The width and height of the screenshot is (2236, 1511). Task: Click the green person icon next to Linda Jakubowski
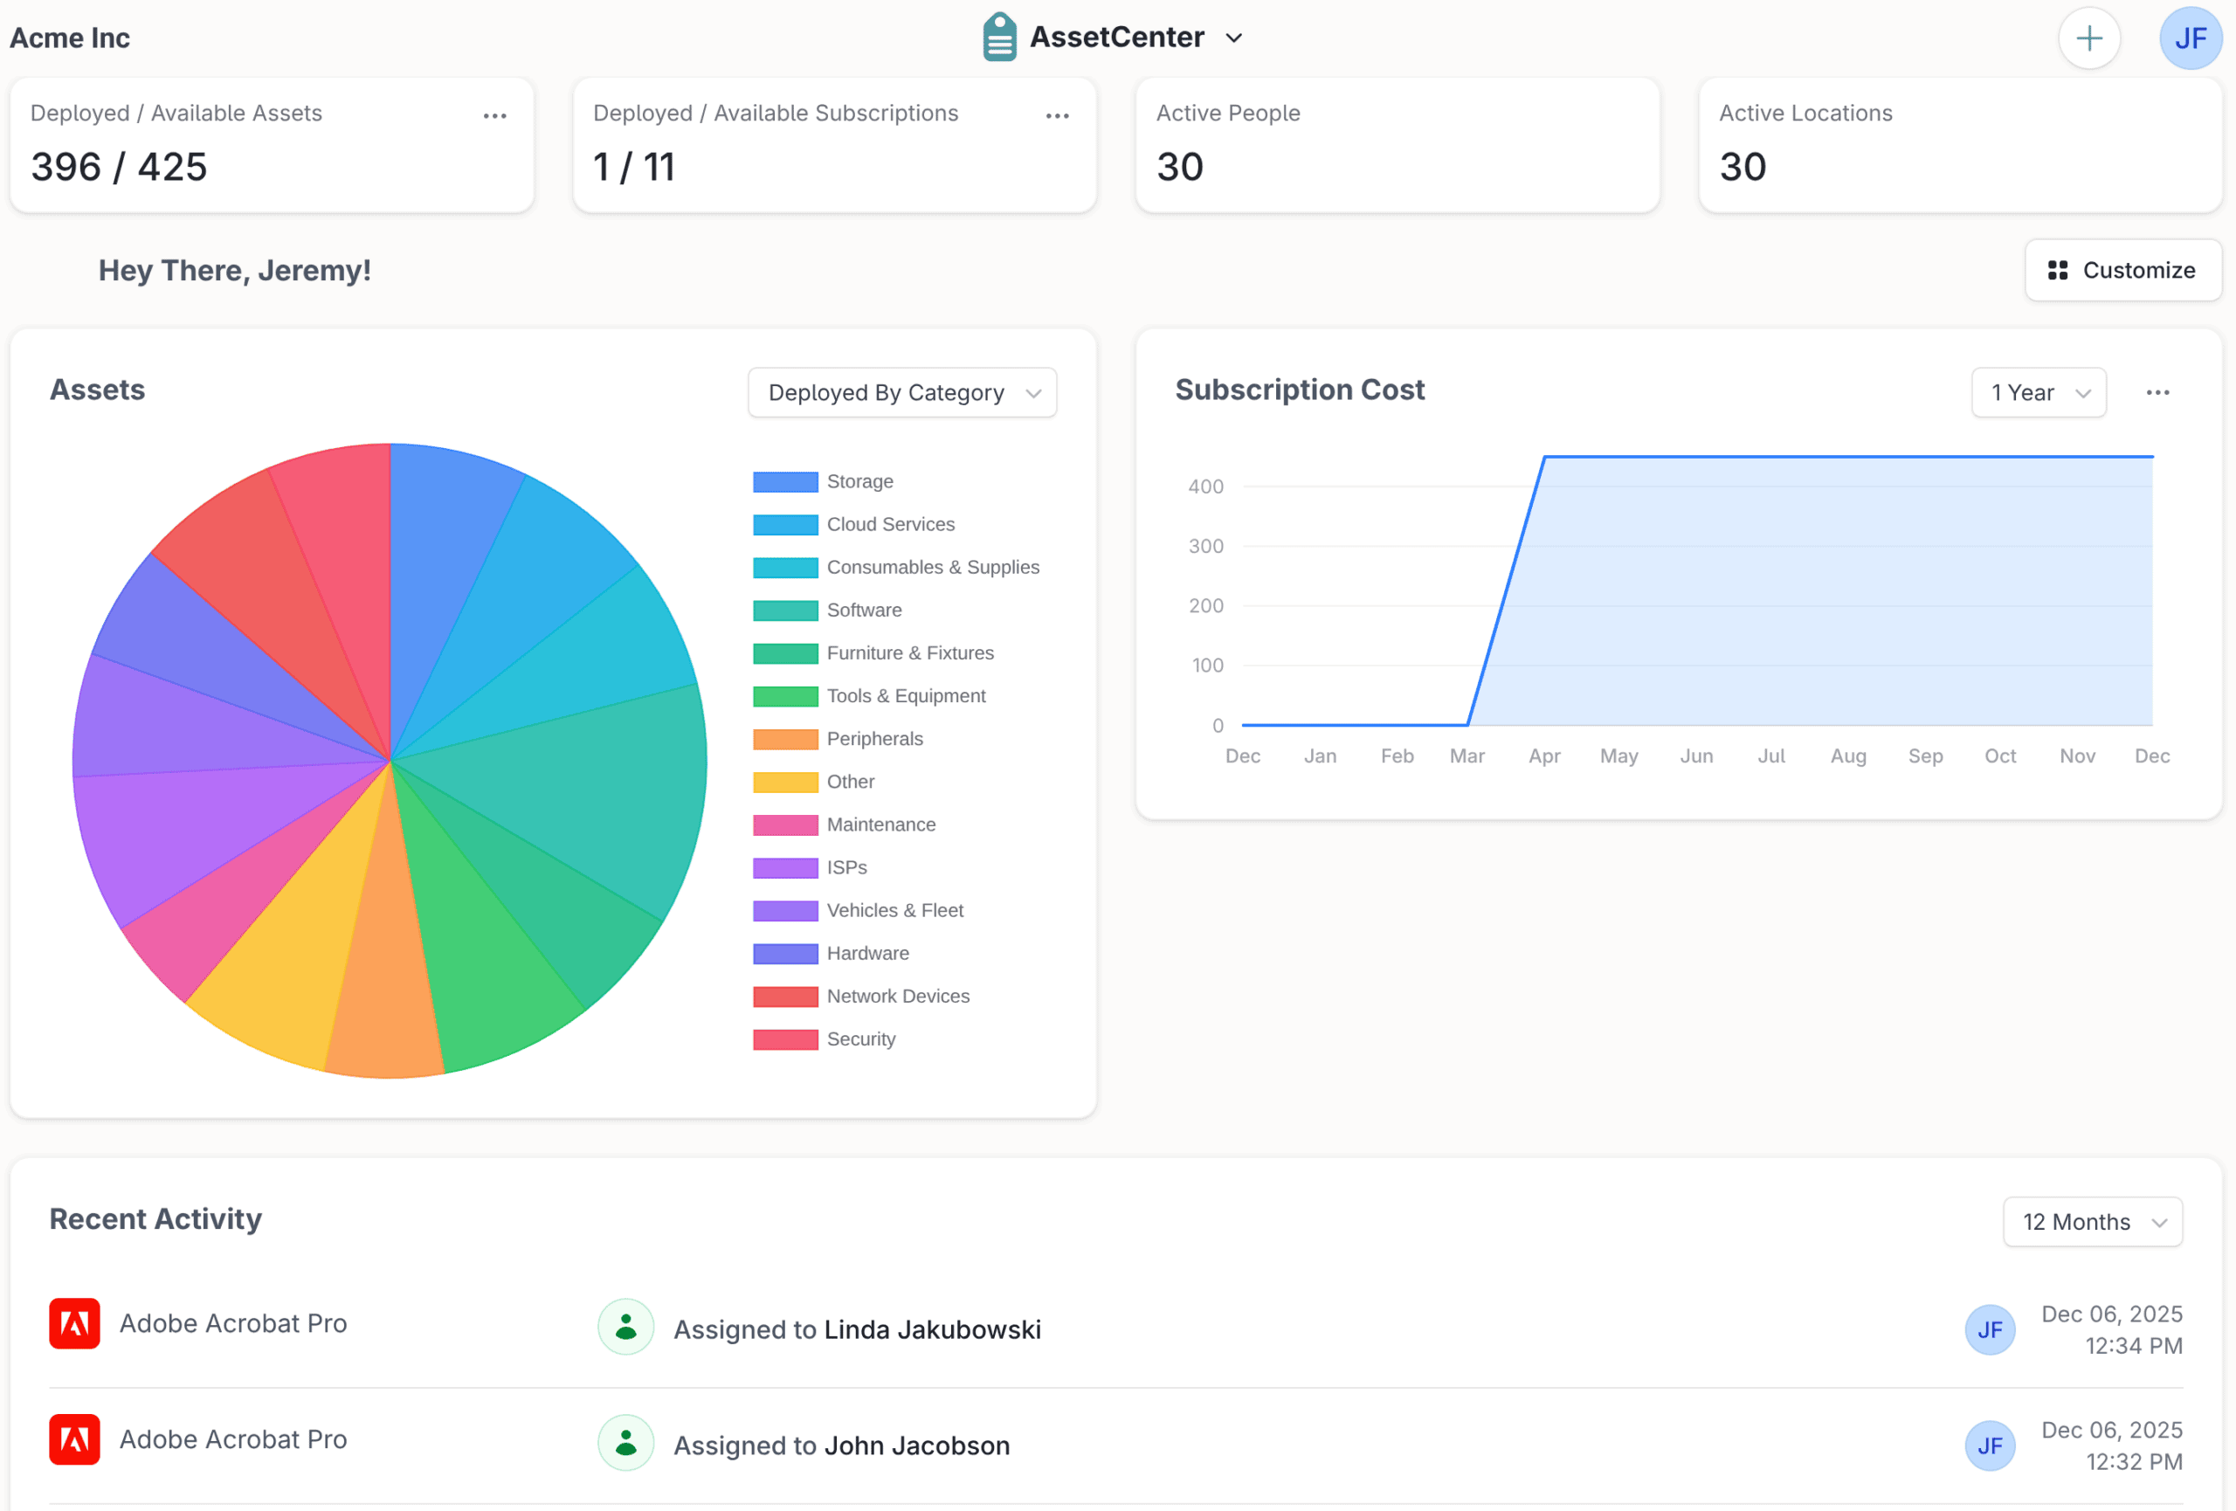(625, 1328)
